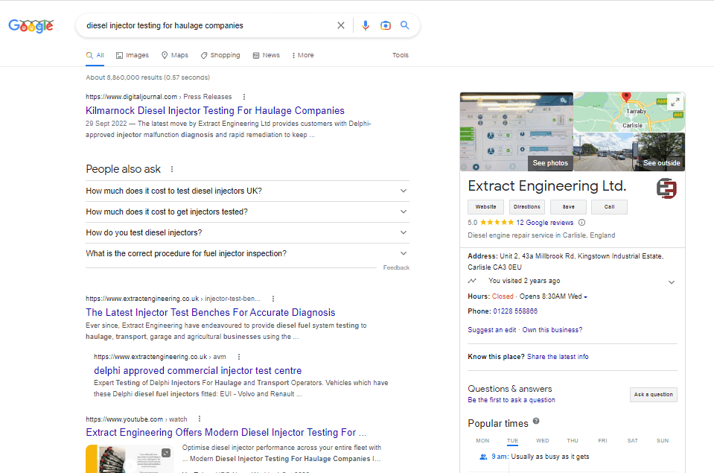Open 12 Google reviews
Image resolution: width=714 pixels, height=473 pixels.
544,223
